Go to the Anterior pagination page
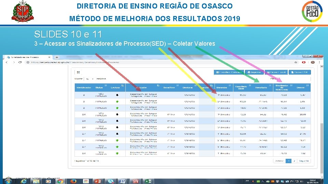The image size is (328, 184). coord(279,161)
